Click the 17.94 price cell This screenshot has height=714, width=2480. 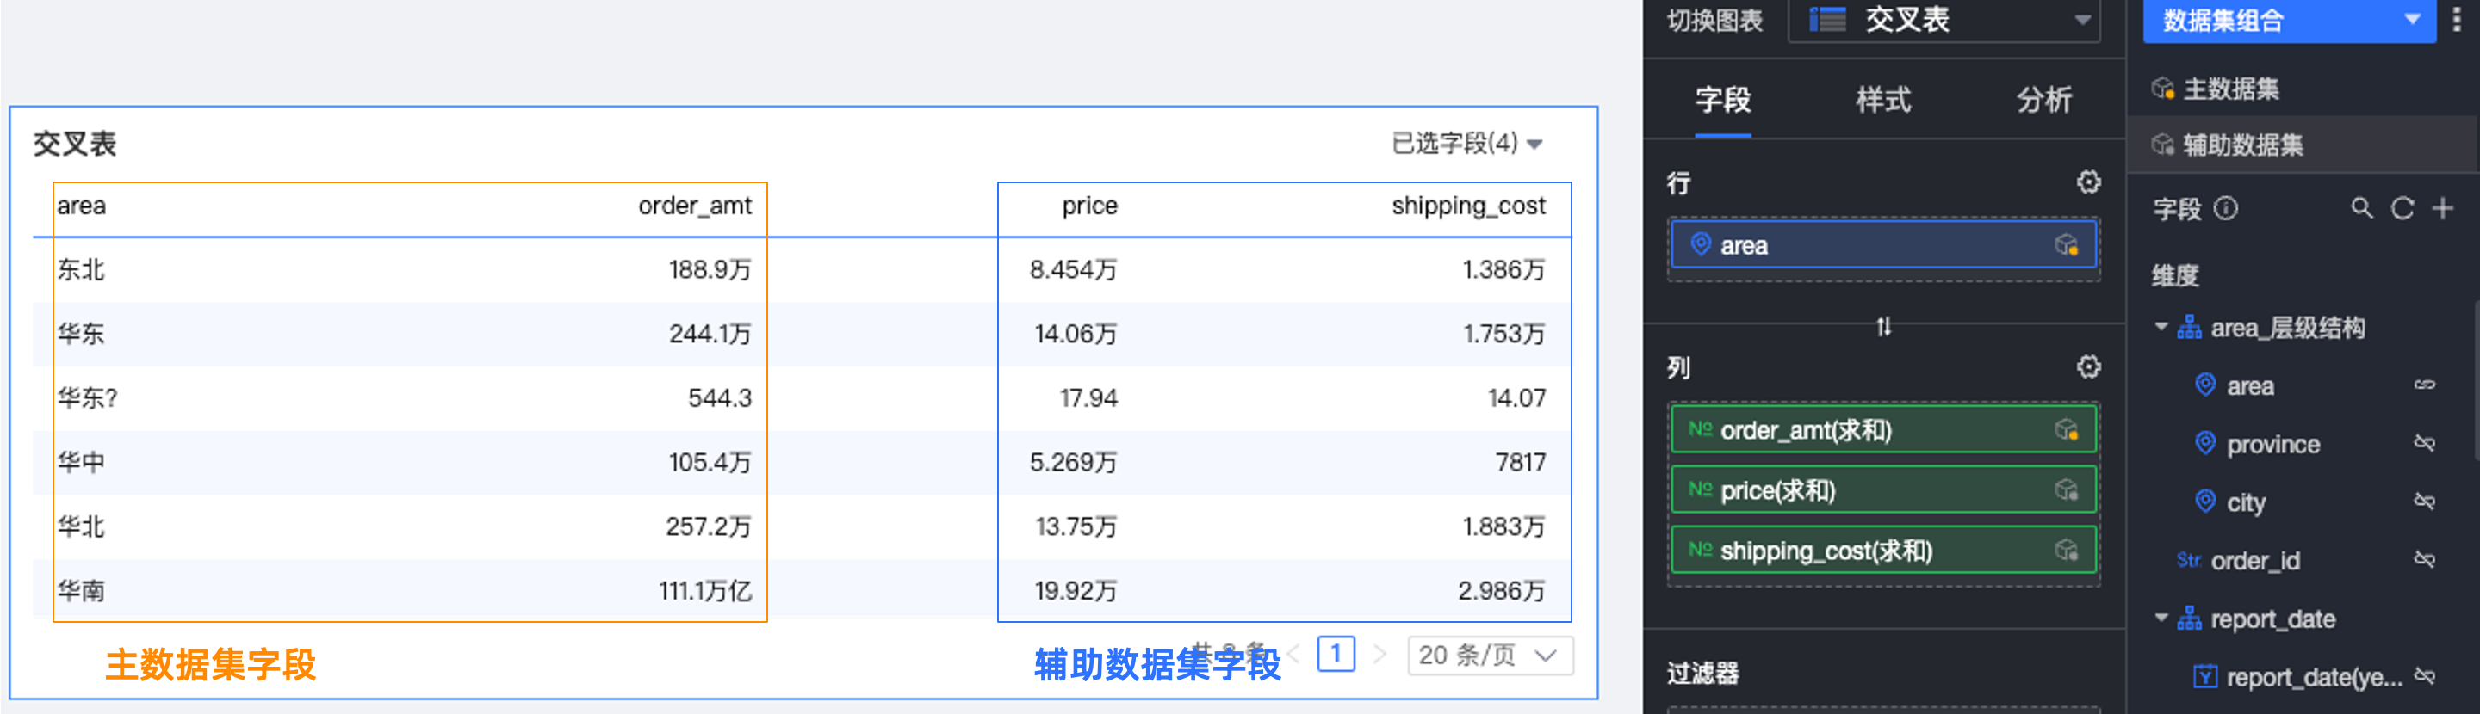(x=1088, y=397)
